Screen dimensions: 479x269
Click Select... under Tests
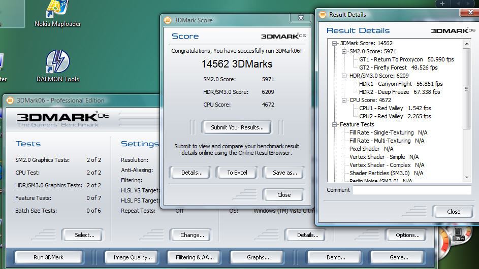(x=84, y=235)
